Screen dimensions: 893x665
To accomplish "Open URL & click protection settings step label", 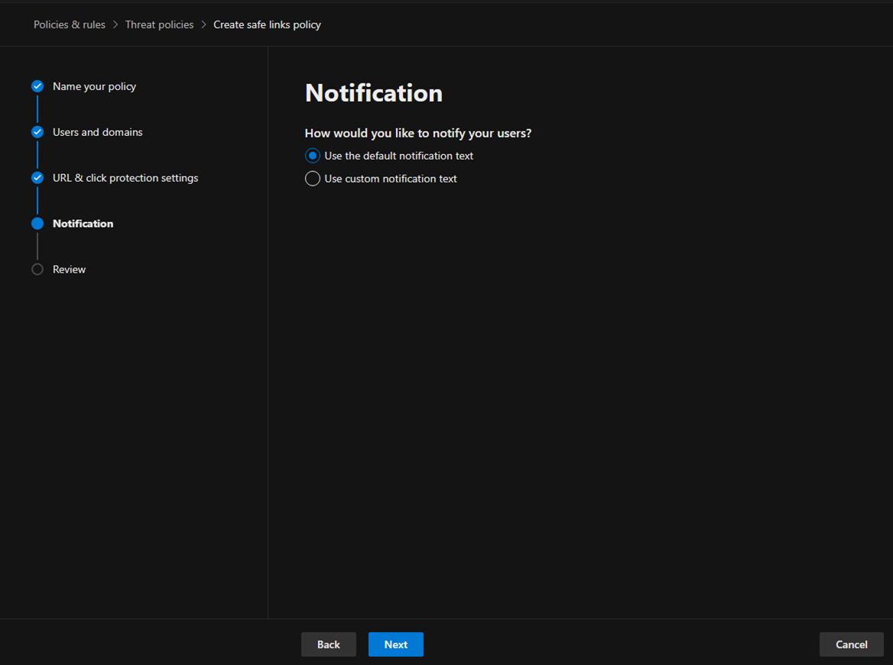I will pyautogui.click(x=125, y=178).
